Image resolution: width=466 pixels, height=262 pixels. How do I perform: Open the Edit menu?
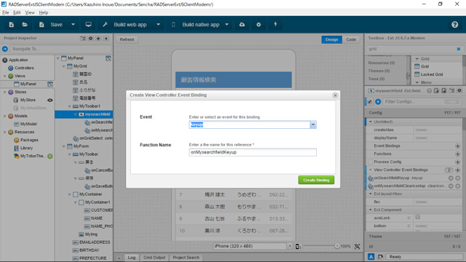pyautogui.click(x=17, y=12)
